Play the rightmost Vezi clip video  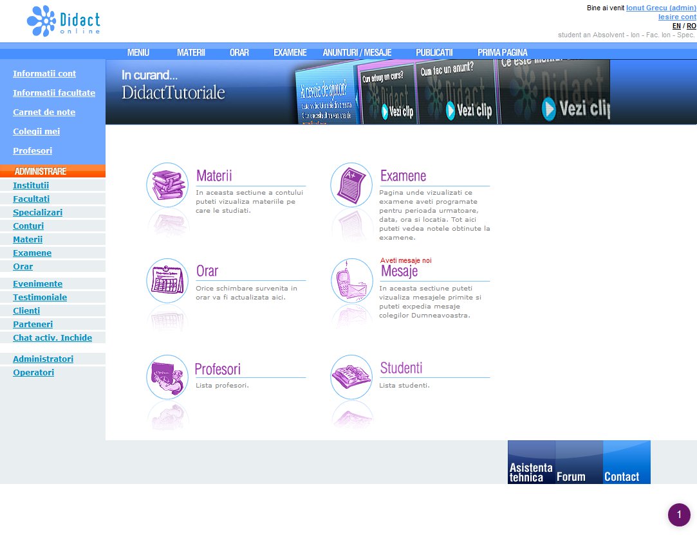point(575,109)
